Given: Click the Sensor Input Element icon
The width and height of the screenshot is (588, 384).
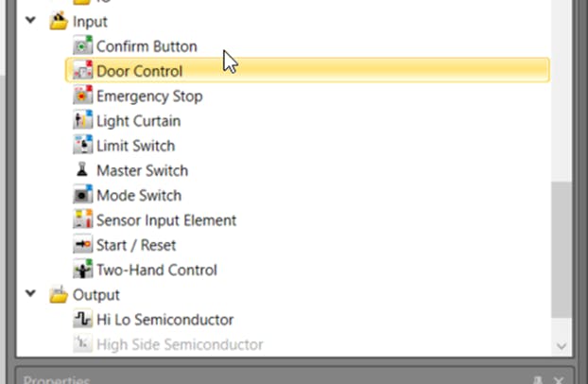Looking at the screenshot, I should (82, 220).
